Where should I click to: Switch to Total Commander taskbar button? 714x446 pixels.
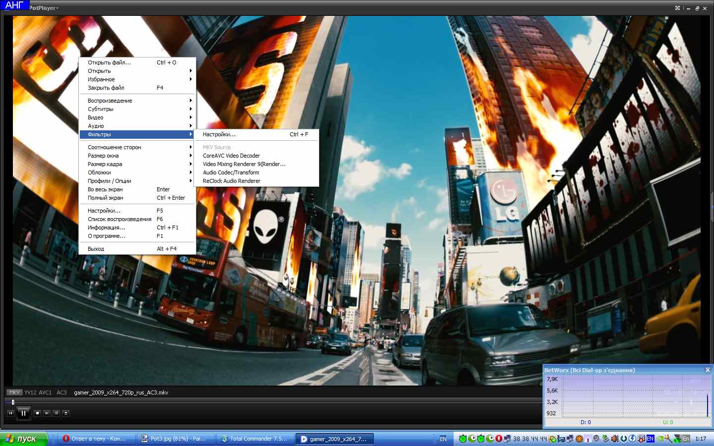(x=254, y=439)
